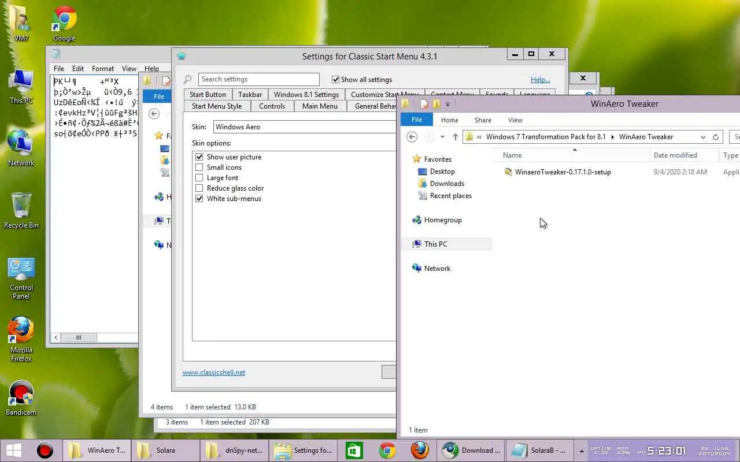
Task: Sort by the Date modified column header
Action: [x=684, y=155]
